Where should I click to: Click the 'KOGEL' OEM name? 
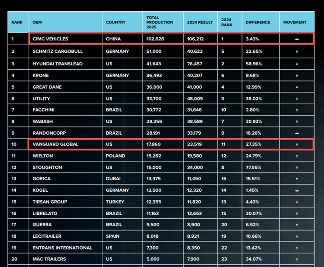pos(40,190)
